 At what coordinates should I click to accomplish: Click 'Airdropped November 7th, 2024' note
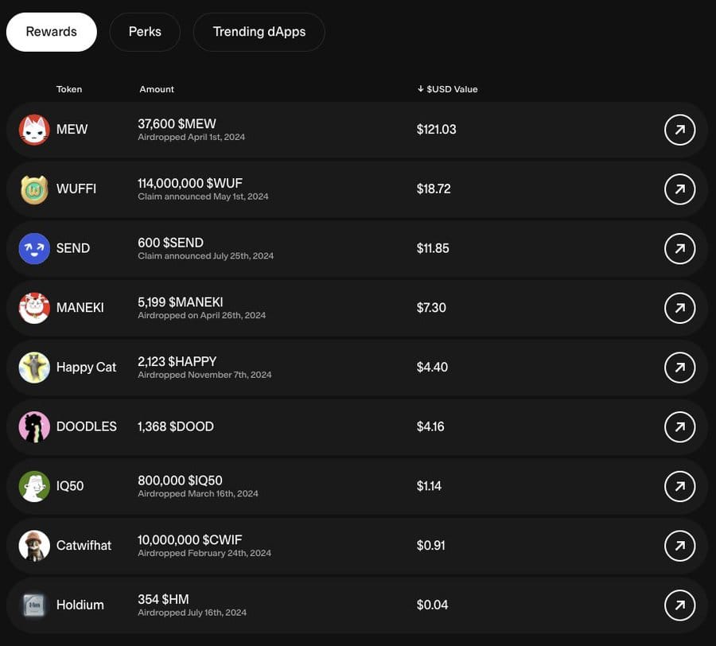(x=204, y=375)
